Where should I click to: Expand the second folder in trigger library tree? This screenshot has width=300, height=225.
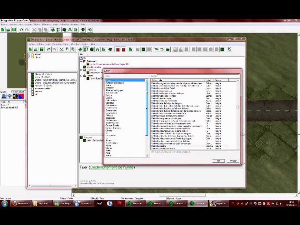tap(29, 57)
